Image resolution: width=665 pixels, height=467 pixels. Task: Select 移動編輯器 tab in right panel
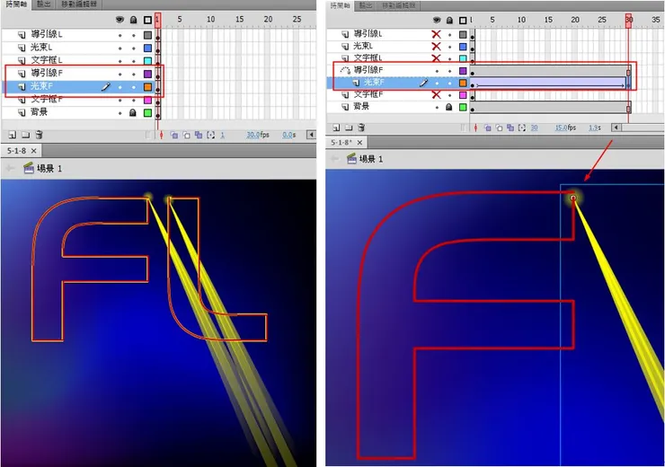click(x=399, y=5)
